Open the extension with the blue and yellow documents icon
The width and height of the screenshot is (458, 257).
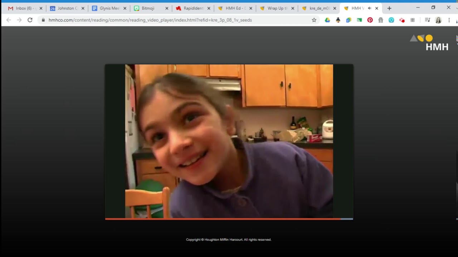pyautogui.click(x=349, y=20)
